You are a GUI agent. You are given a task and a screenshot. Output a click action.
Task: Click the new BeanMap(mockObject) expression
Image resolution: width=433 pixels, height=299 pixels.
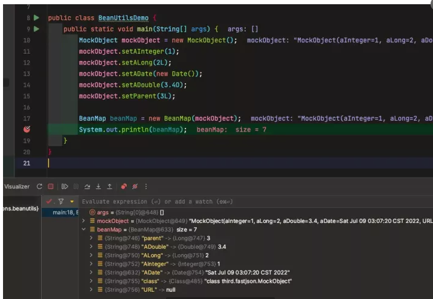pyautogui.click(x=193, y=119)
